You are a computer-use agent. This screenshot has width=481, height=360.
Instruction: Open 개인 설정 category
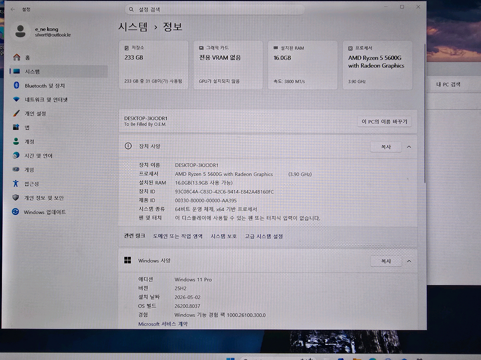(x=58, y=114)
